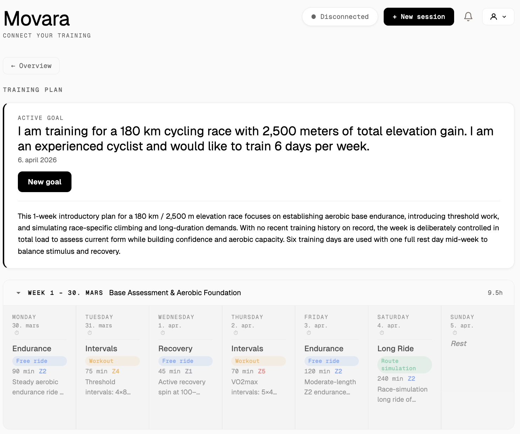This screenshot has width=520, height=434.
Task: Click the timer icon under Thursday 2. apr.
Action: point(235,332)
